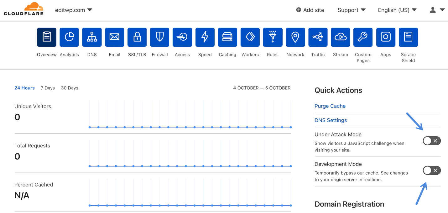Open SSL/TLS settings icon
Screen dimensions: 448x213
click(x=137, y=37)
